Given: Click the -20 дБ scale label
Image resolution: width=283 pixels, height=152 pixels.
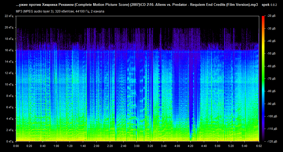Looking at the screenshot, I should click(271, 16).
